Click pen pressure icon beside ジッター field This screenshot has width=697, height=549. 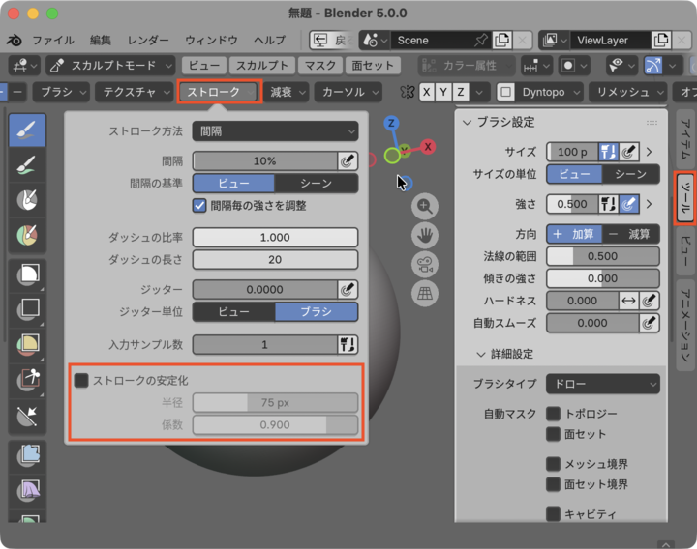point(348,289)
